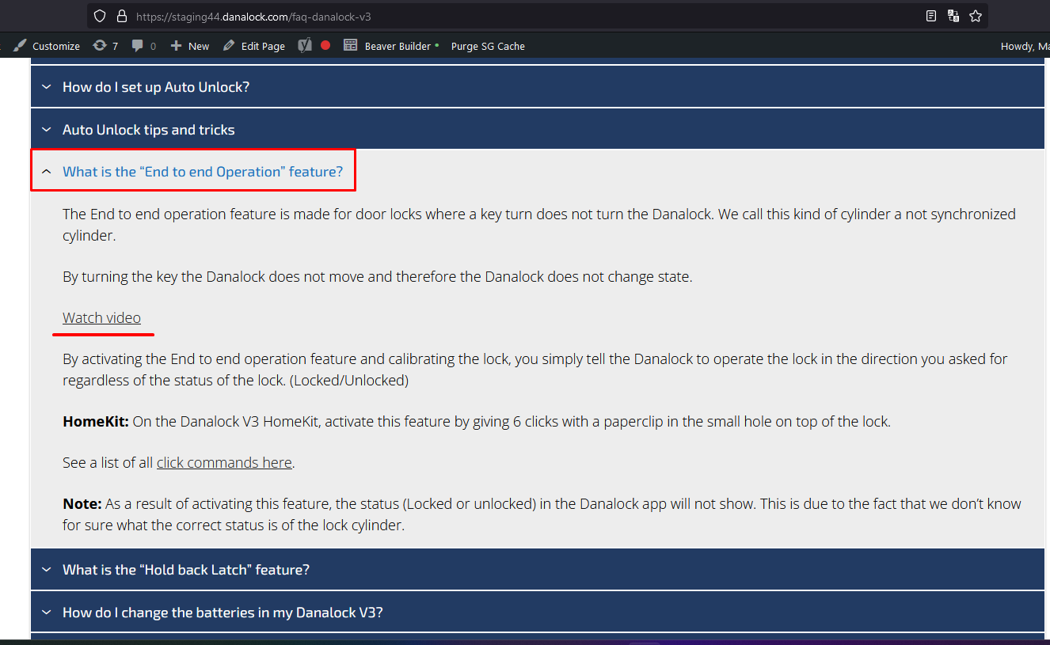Click the Customize paintbrush icon
1050x645 pixels.
20,46
